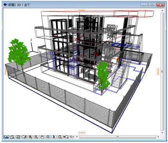Image resolution: width=168 pixels, height=143 pixels.
Task: Click the grayed next zoom icon
Action: (x=72, y=137)
